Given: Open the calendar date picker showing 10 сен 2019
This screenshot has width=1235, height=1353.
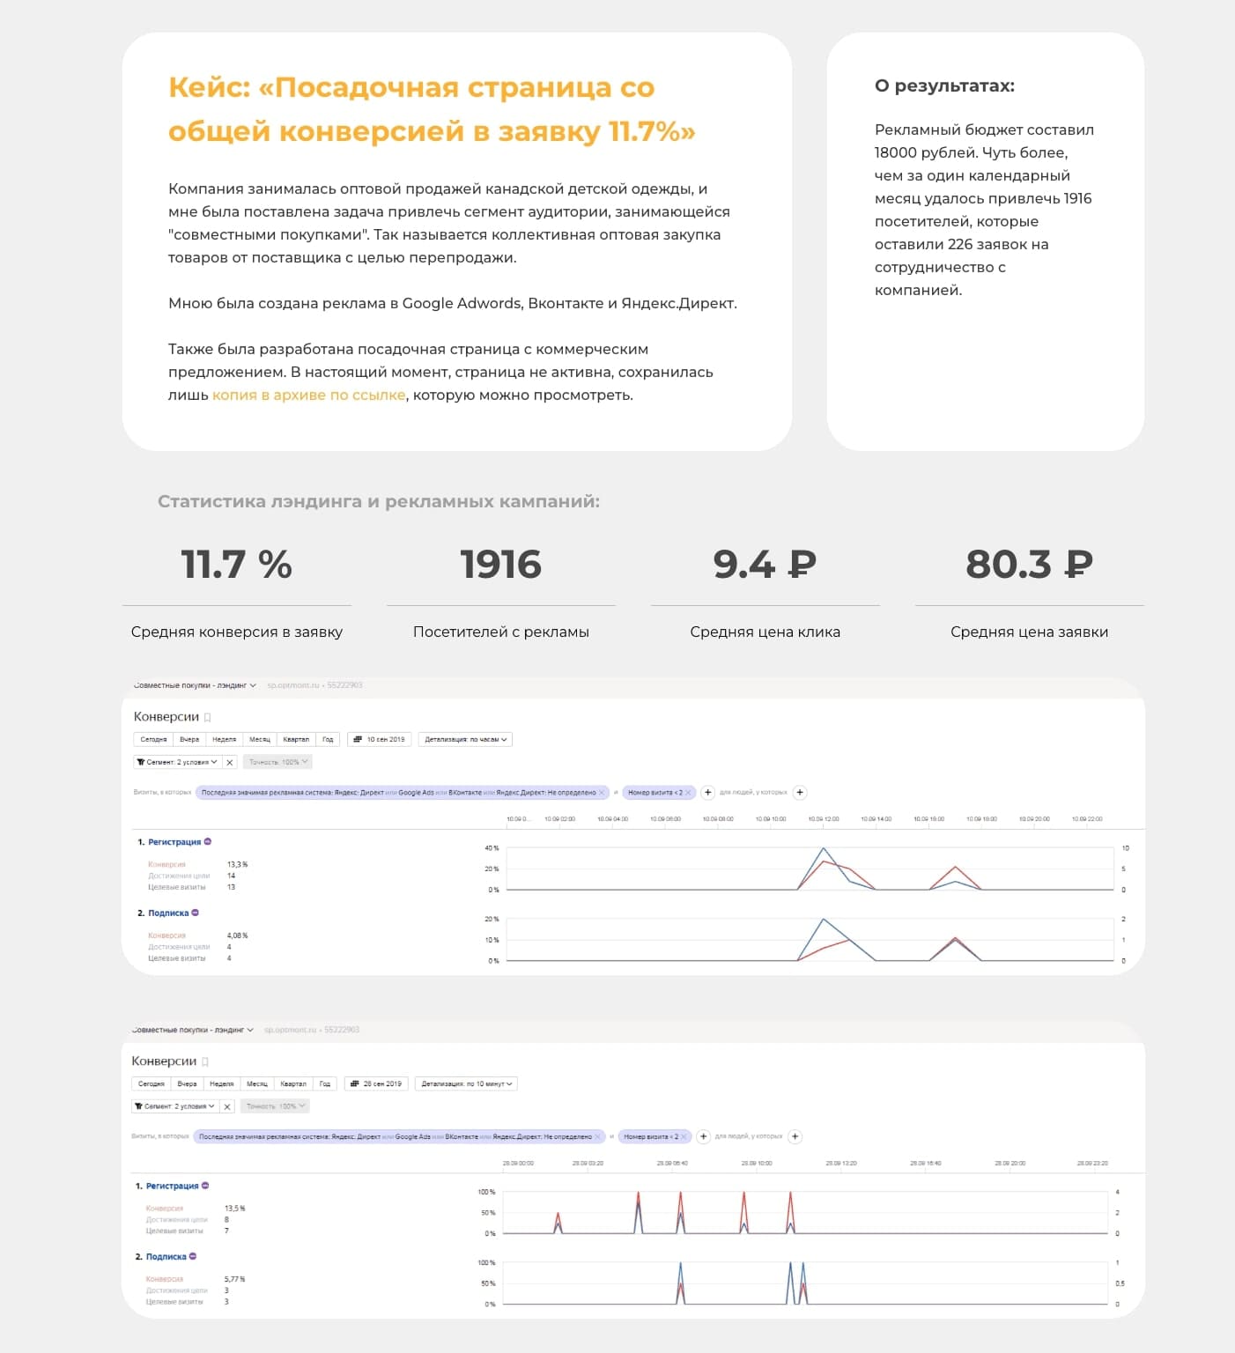Looking at the screenshot, I should click(381, 739).
